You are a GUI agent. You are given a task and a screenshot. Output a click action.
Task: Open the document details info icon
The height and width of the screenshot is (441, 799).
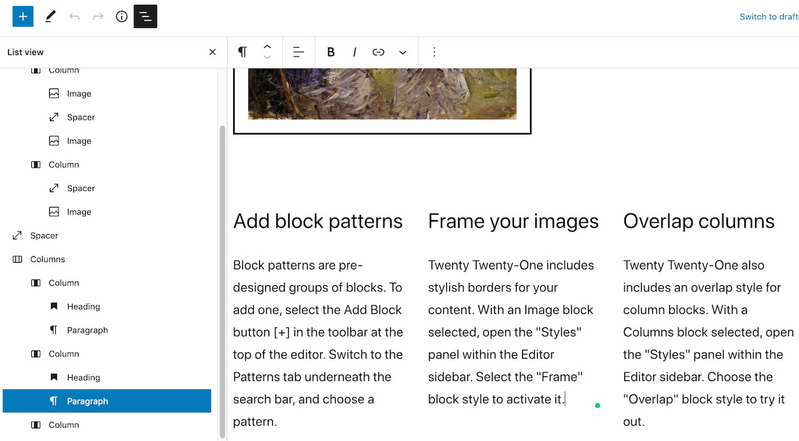[x=121, y=16]
